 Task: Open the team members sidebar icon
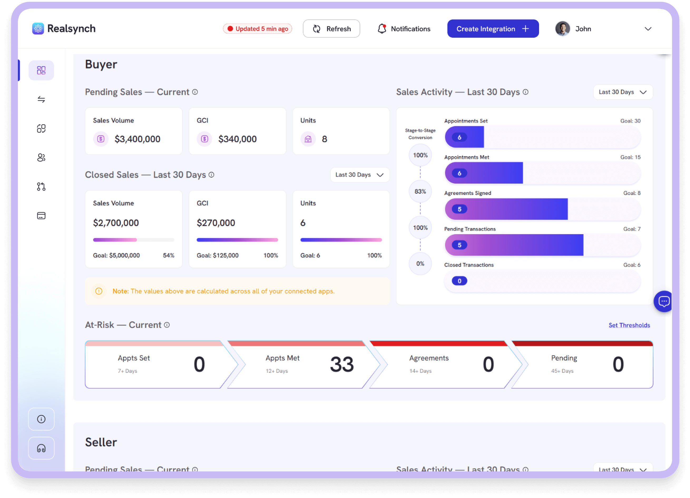point(41,157)
